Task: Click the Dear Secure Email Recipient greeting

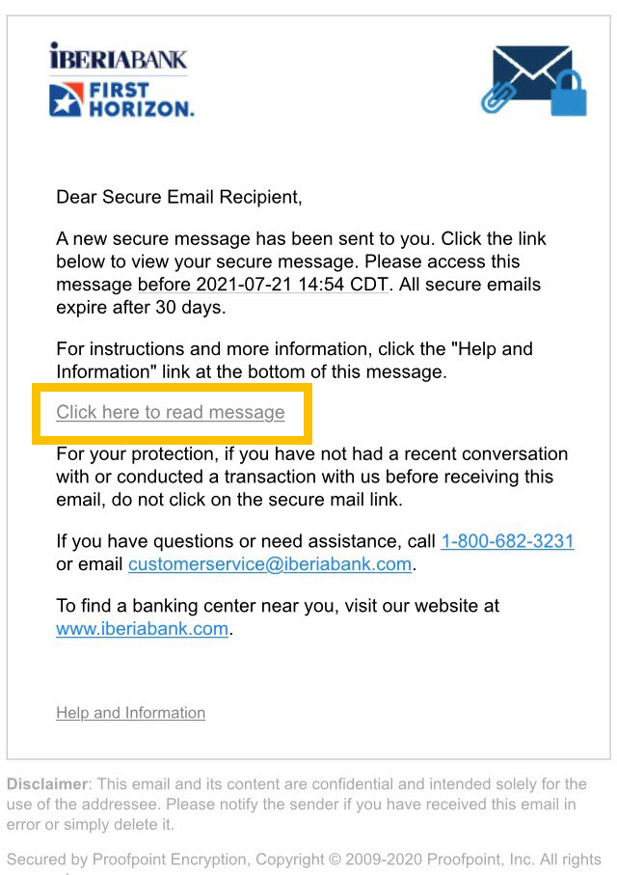Action: coord(179,197)
